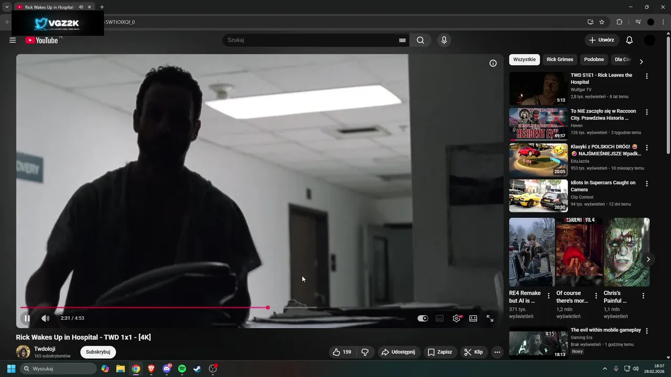Open options for Of course there's more short
Viewport: 671px width, 377px height.
(596, 296)
